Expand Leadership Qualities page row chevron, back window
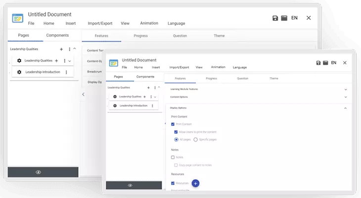The image size is (361, 198). coord(70,61)
